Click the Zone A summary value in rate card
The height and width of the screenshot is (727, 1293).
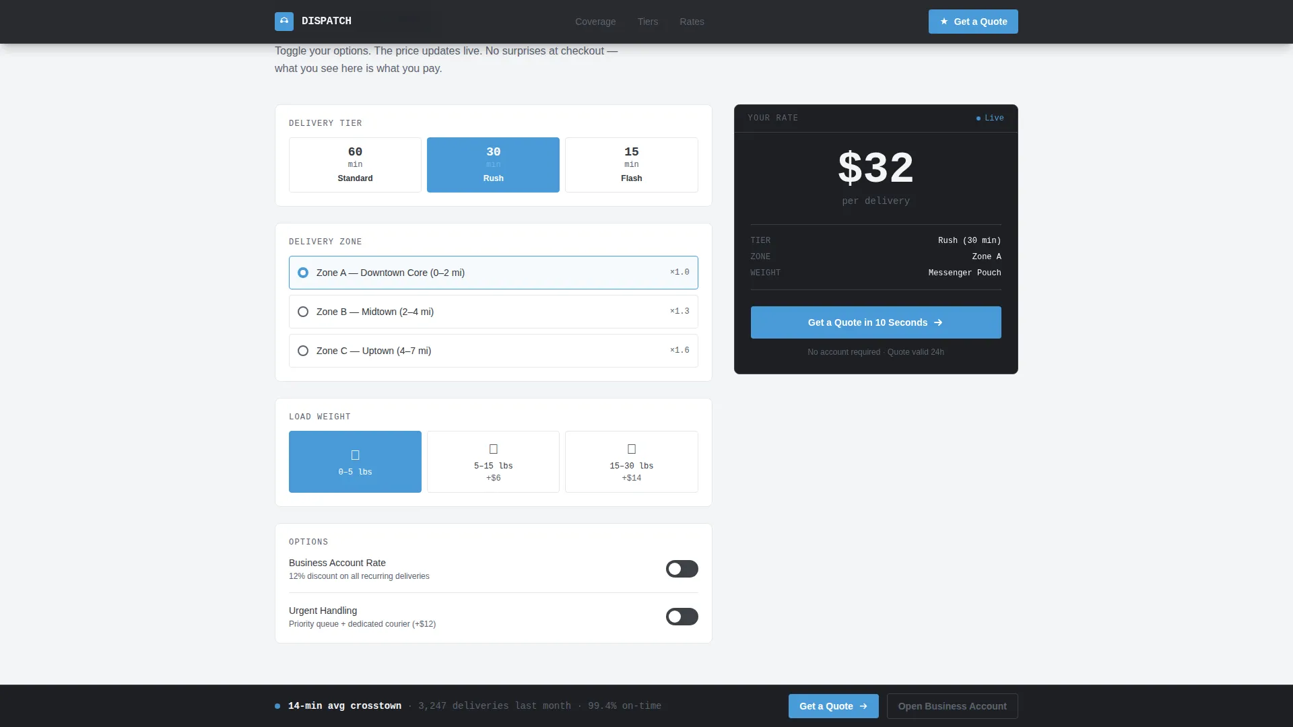[x=986, y=256]
